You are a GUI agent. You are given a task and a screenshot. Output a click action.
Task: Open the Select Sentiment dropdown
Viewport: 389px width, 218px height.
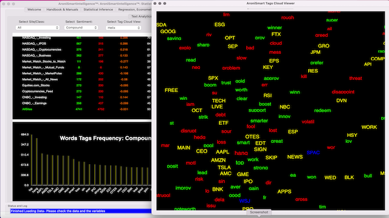coord(81,28)
